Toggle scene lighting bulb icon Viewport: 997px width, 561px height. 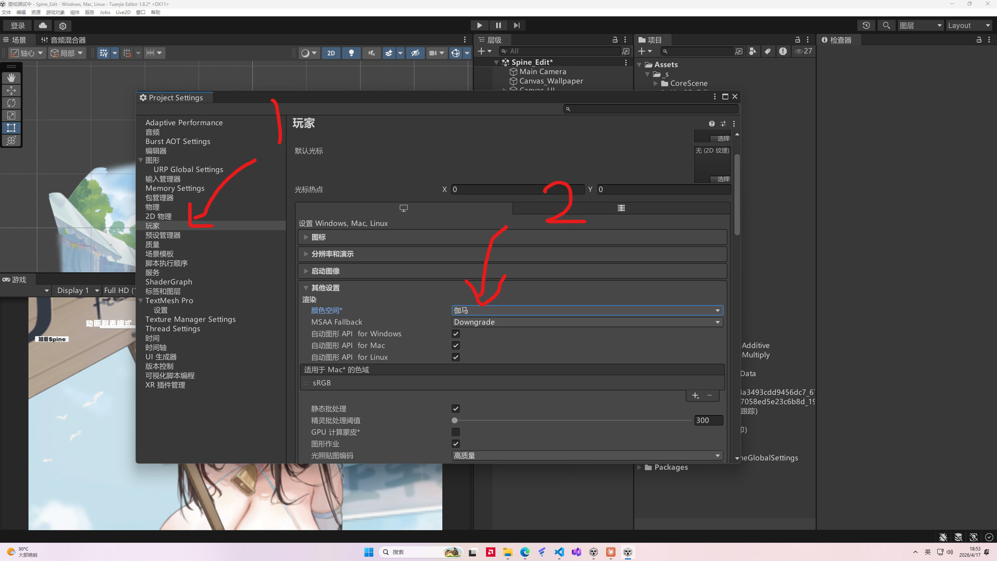coord(352,53)
